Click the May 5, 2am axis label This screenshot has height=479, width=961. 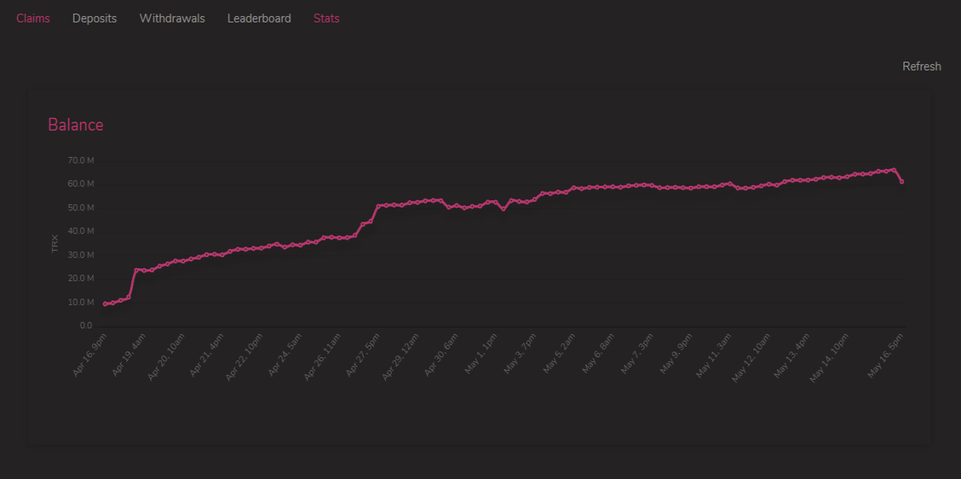(559, 353)
